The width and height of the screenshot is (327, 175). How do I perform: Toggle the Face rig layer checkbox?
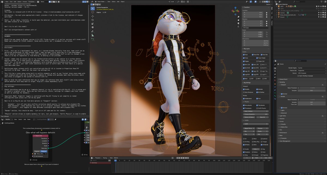coord(243,54)
